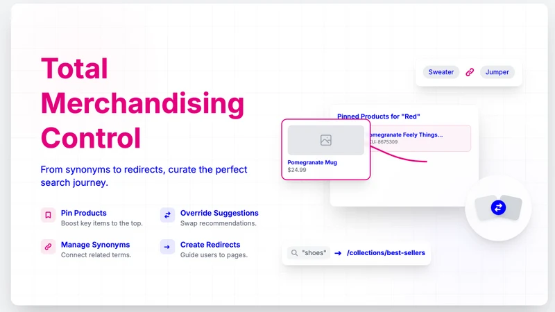Click the pink link icon between Sweater and Jumper
This screenshot has height=312, width=555.
[x=470, y=72]
